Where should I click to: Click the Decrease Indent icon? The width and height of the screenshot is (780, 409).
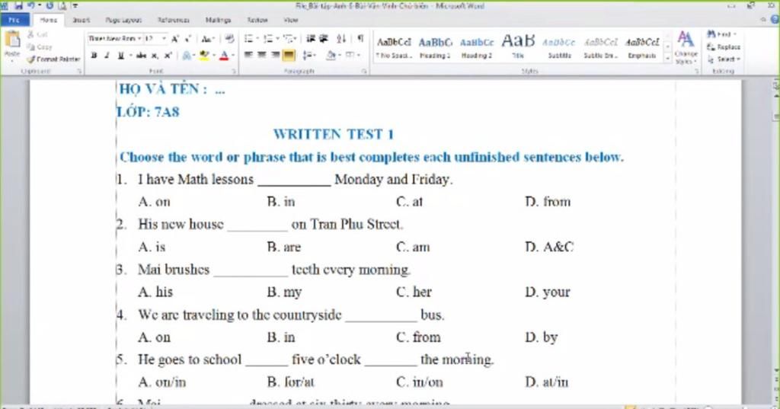pyautogui.click(x=311, y=39)
